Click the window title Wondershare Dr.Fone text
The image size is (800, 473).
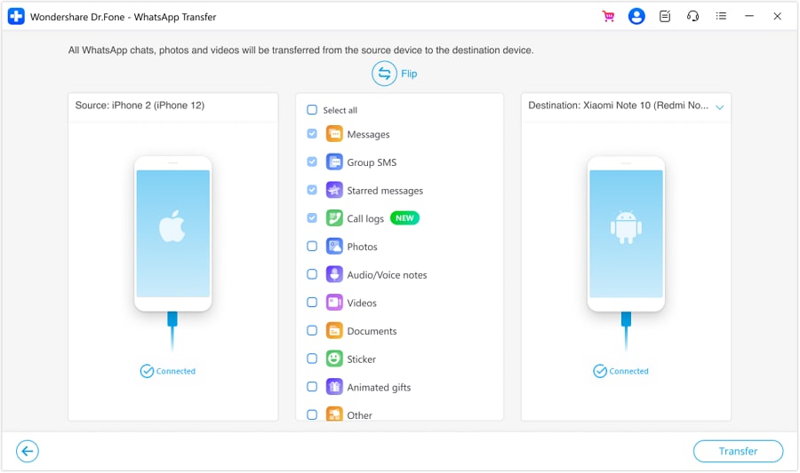tap(123, 17)
